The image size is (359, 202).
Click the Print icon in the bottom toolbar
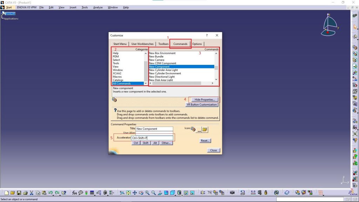pyautogui.click(x=25, y=193)
